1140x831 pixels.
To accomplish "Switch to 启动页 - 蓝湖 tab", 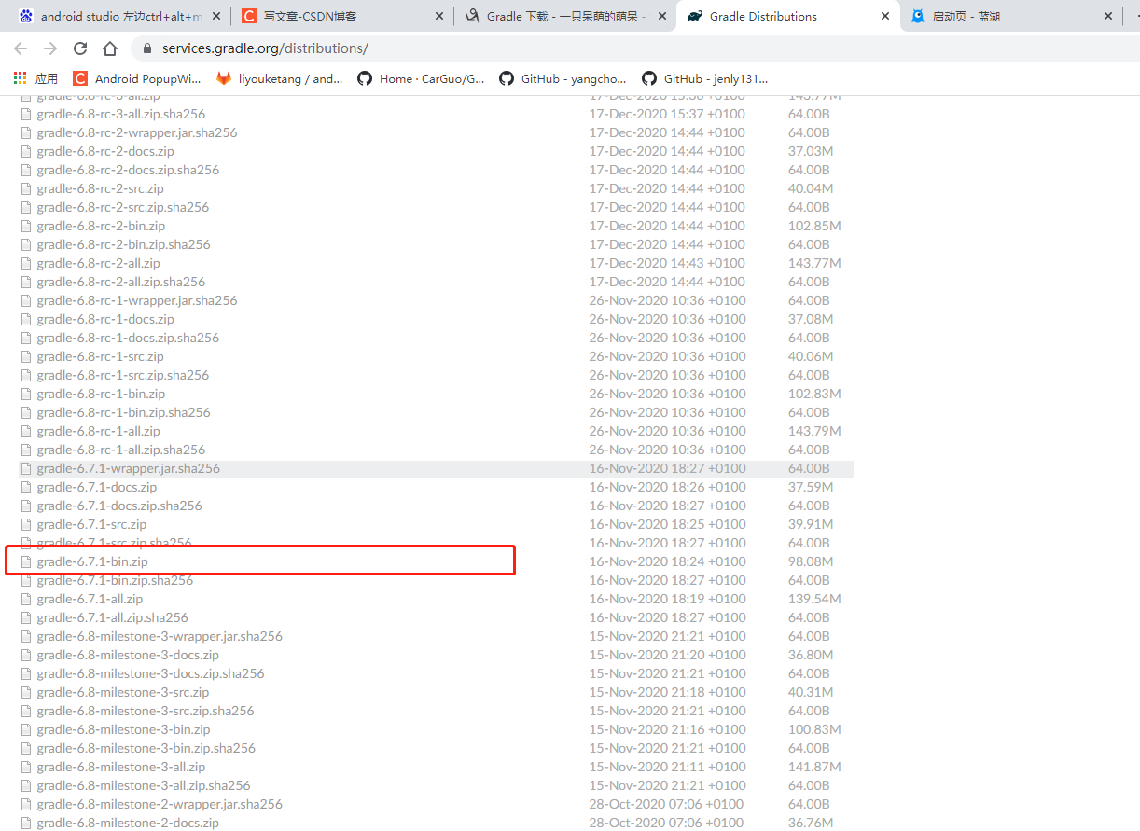I will coord(1011,16).
